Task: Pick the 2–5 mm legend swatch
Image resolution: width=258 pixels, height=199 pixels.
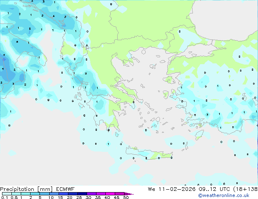Action: tap(35, 194)
